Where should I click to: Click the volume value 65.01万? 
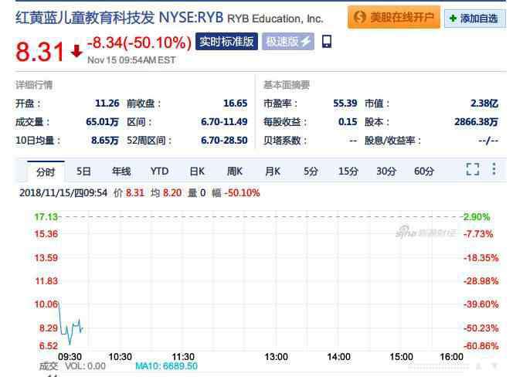pos(103,122)
